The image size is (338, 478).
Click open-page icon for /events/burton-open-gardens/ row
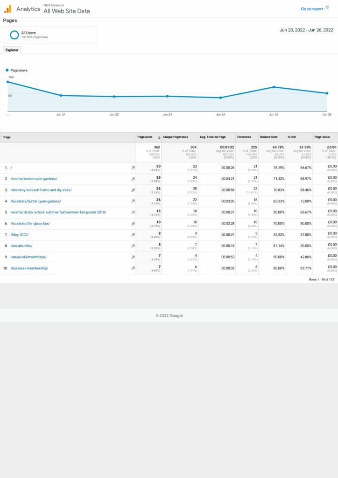point(133,179)
